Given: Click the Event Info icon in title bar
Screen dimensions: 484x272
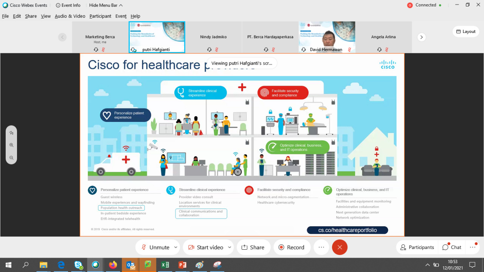Looking at the screenshot, I should click(x=58, y=5).
